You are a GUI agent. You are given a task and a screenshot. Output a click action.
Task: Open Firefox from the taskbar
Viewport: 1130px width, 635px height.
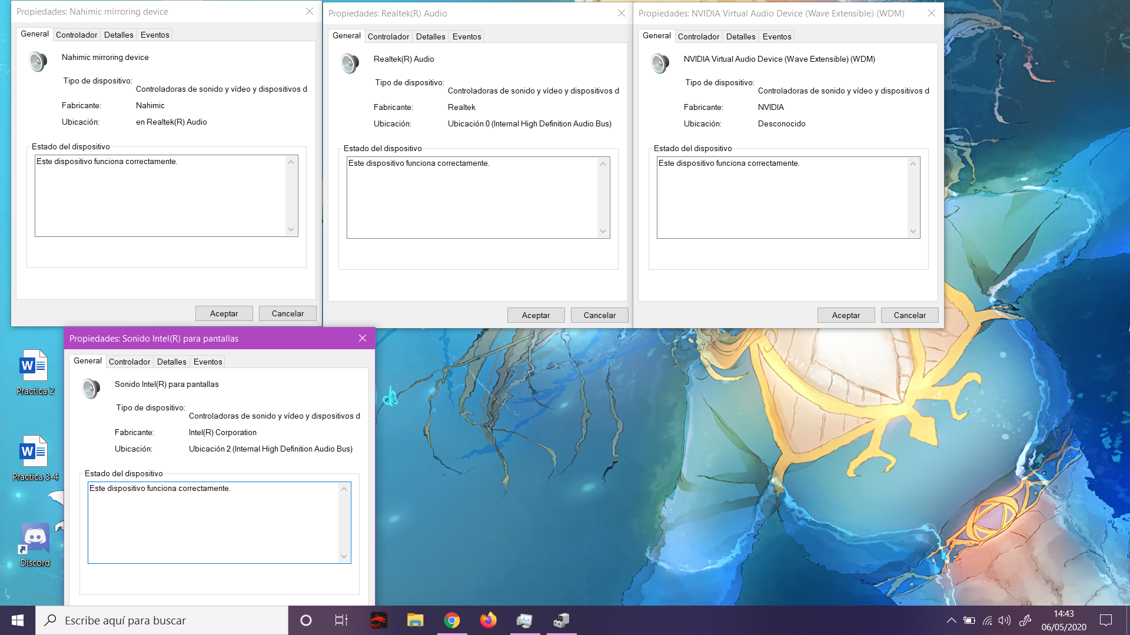click(488, 620)
